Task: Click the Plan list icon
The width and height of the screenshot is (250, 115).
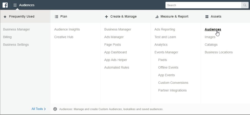Action: click(x=56, y=17)
